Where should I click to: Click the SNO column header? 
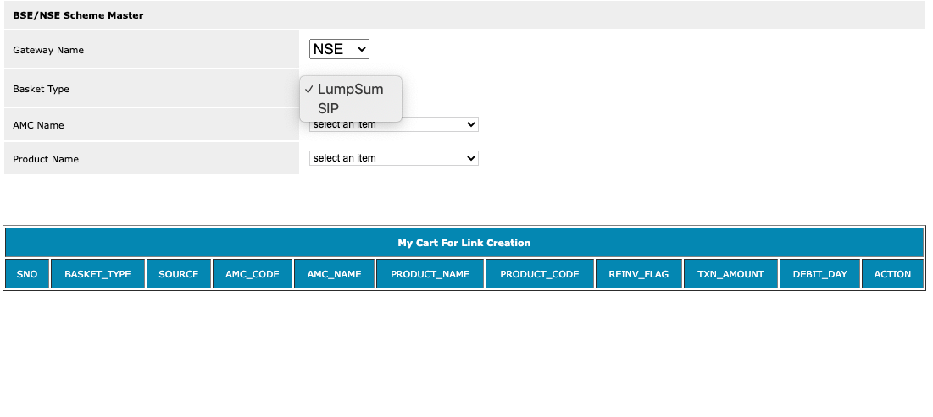pos(27,274)
